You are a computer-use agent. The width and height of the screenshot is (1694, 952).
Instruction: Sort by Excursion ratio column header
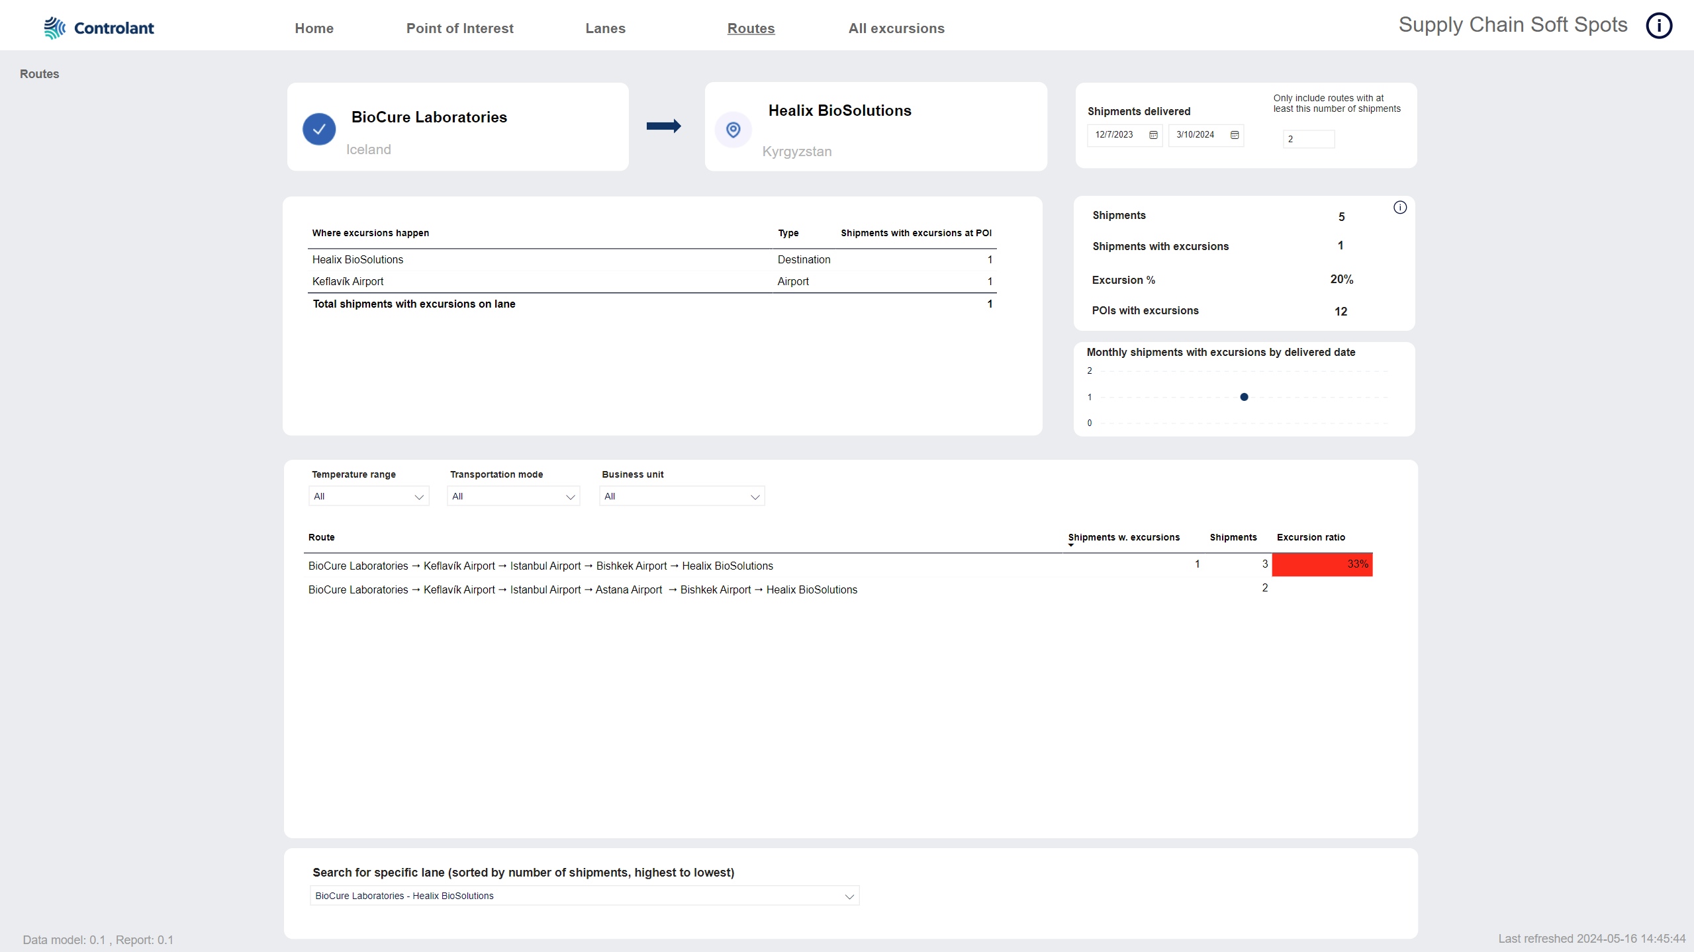coord(1311,538)
